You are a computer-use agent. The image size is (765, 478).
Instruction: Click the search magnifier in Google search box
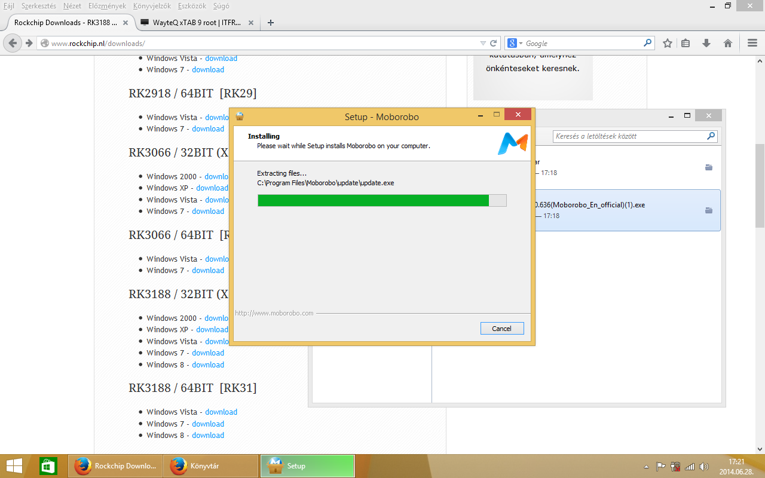648,43
